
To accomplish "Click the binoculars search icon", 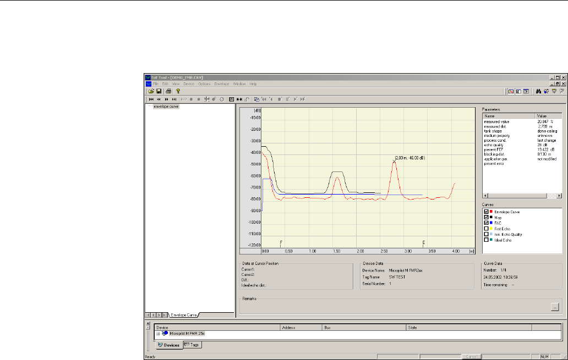I will click(538, 91).
